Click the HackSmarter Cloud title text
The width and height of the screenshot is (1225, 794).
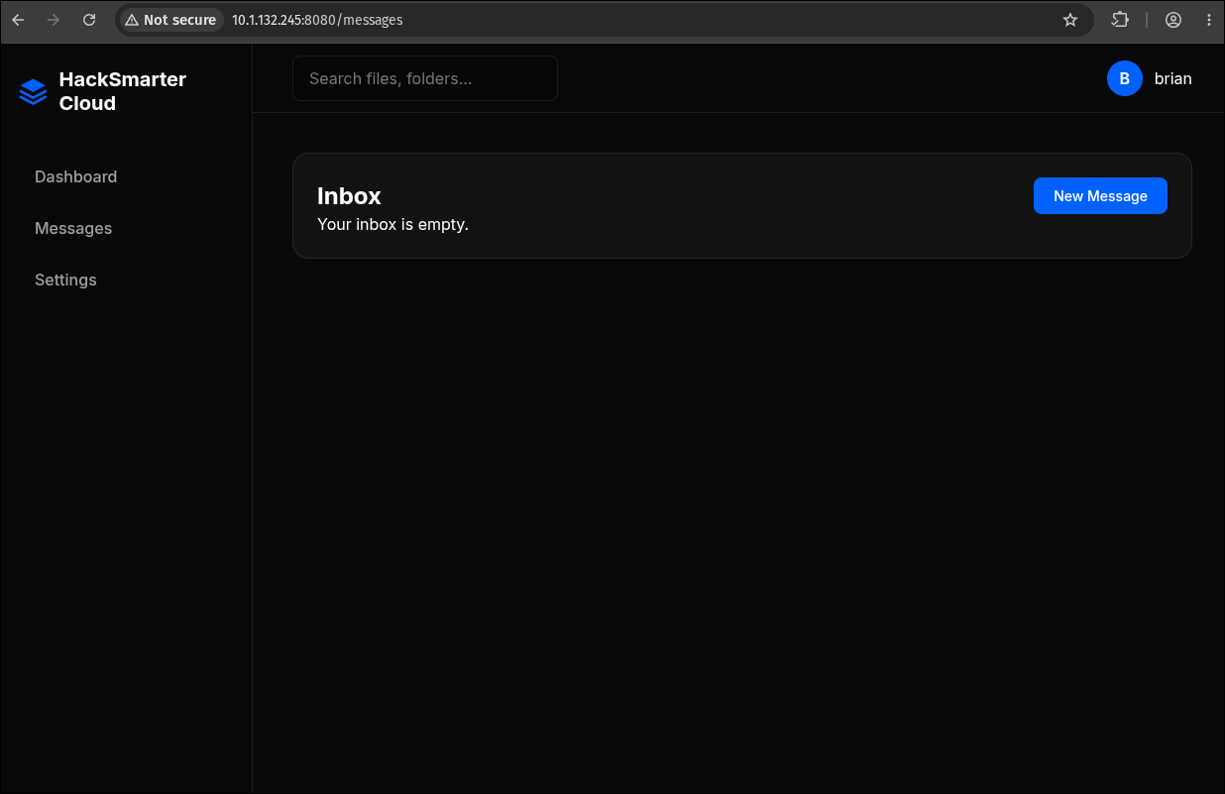coord(123,91)
